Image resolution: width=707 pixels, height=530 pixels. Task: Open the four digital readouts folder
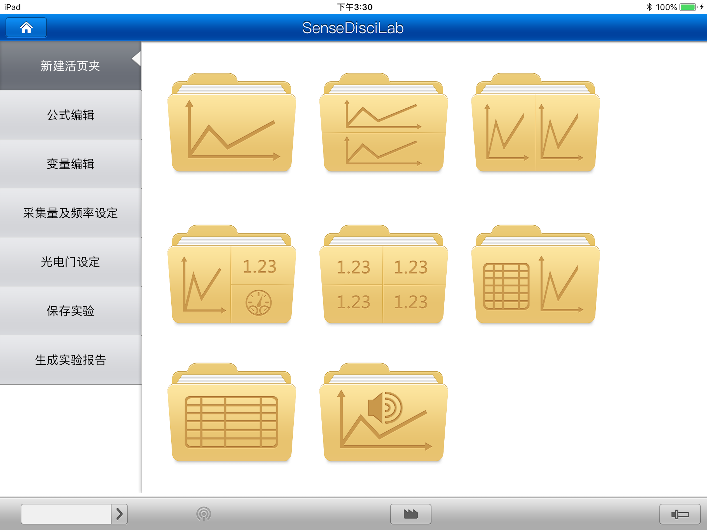tap(384, 274)
